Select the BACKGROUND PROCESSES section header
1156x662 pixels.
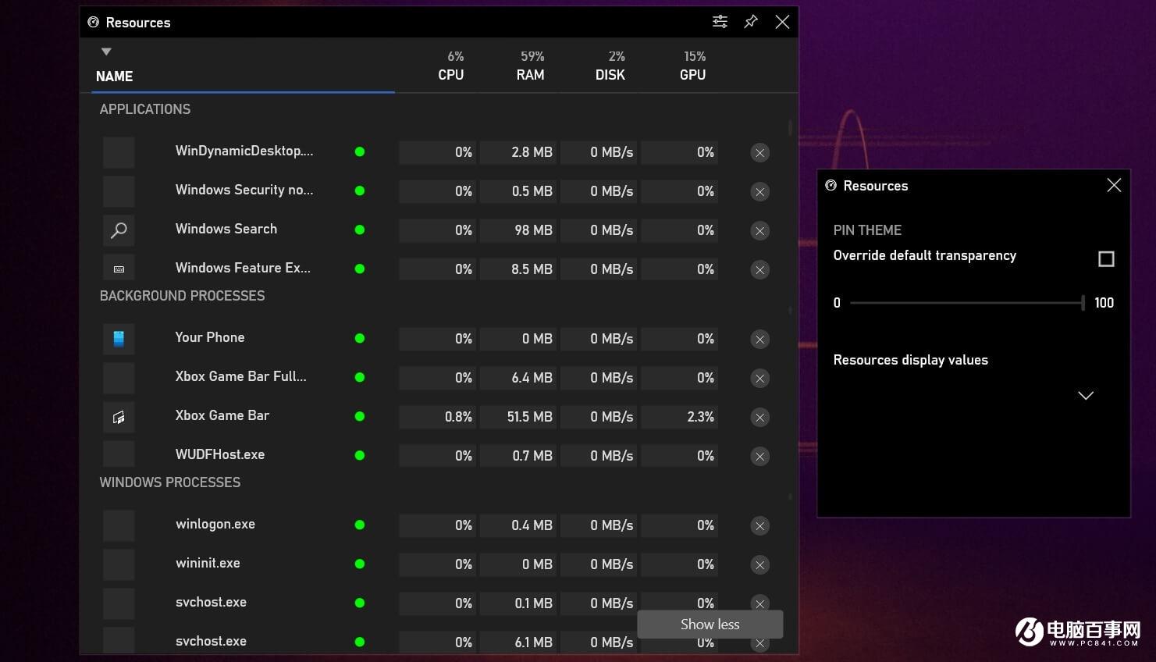click(x=182, y=296)
